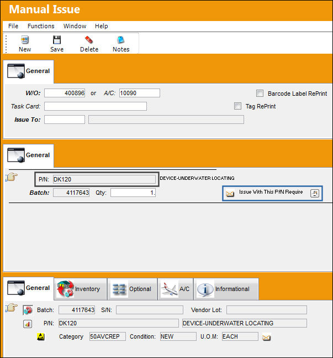Click the pointing hand icon beside the bottom Batch row
This screenshot has width=333, height=358.
tap(12, 308)
